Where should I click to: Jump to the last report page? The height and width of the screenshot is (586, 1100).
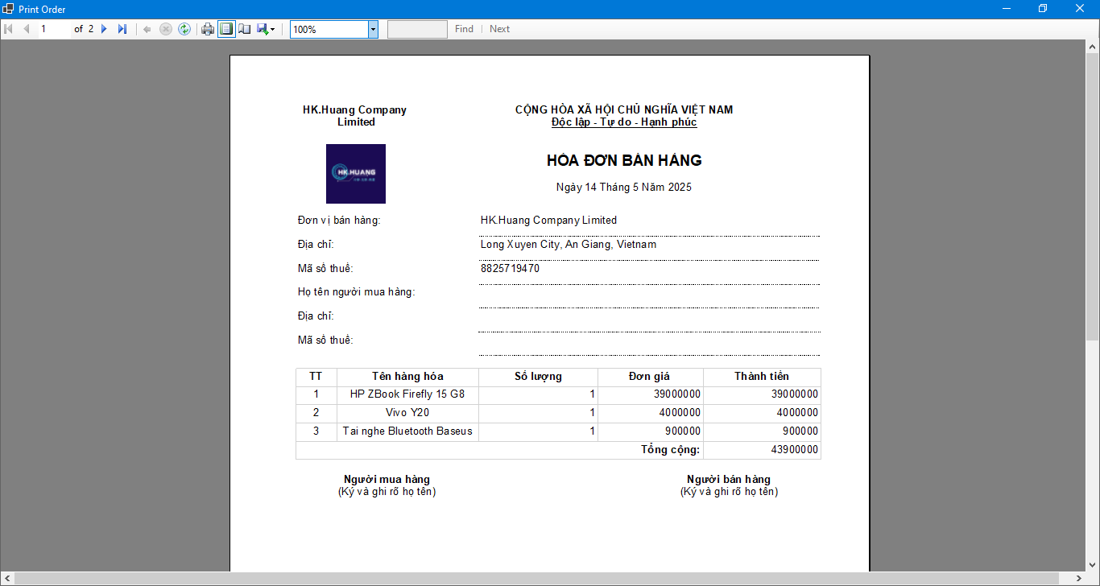click(x=122, y=29)
